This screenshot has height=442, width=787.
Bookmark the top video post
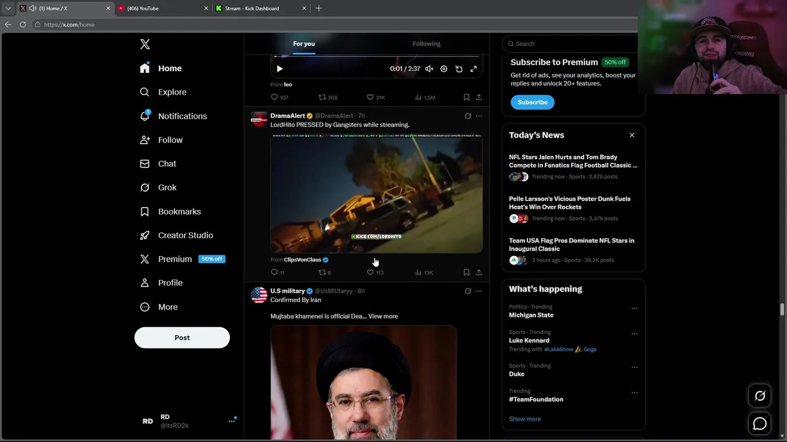[x=466, y=97]
